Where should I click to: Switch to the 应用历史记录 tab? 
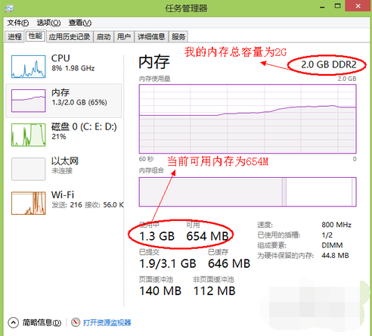(x=70, y=37)
